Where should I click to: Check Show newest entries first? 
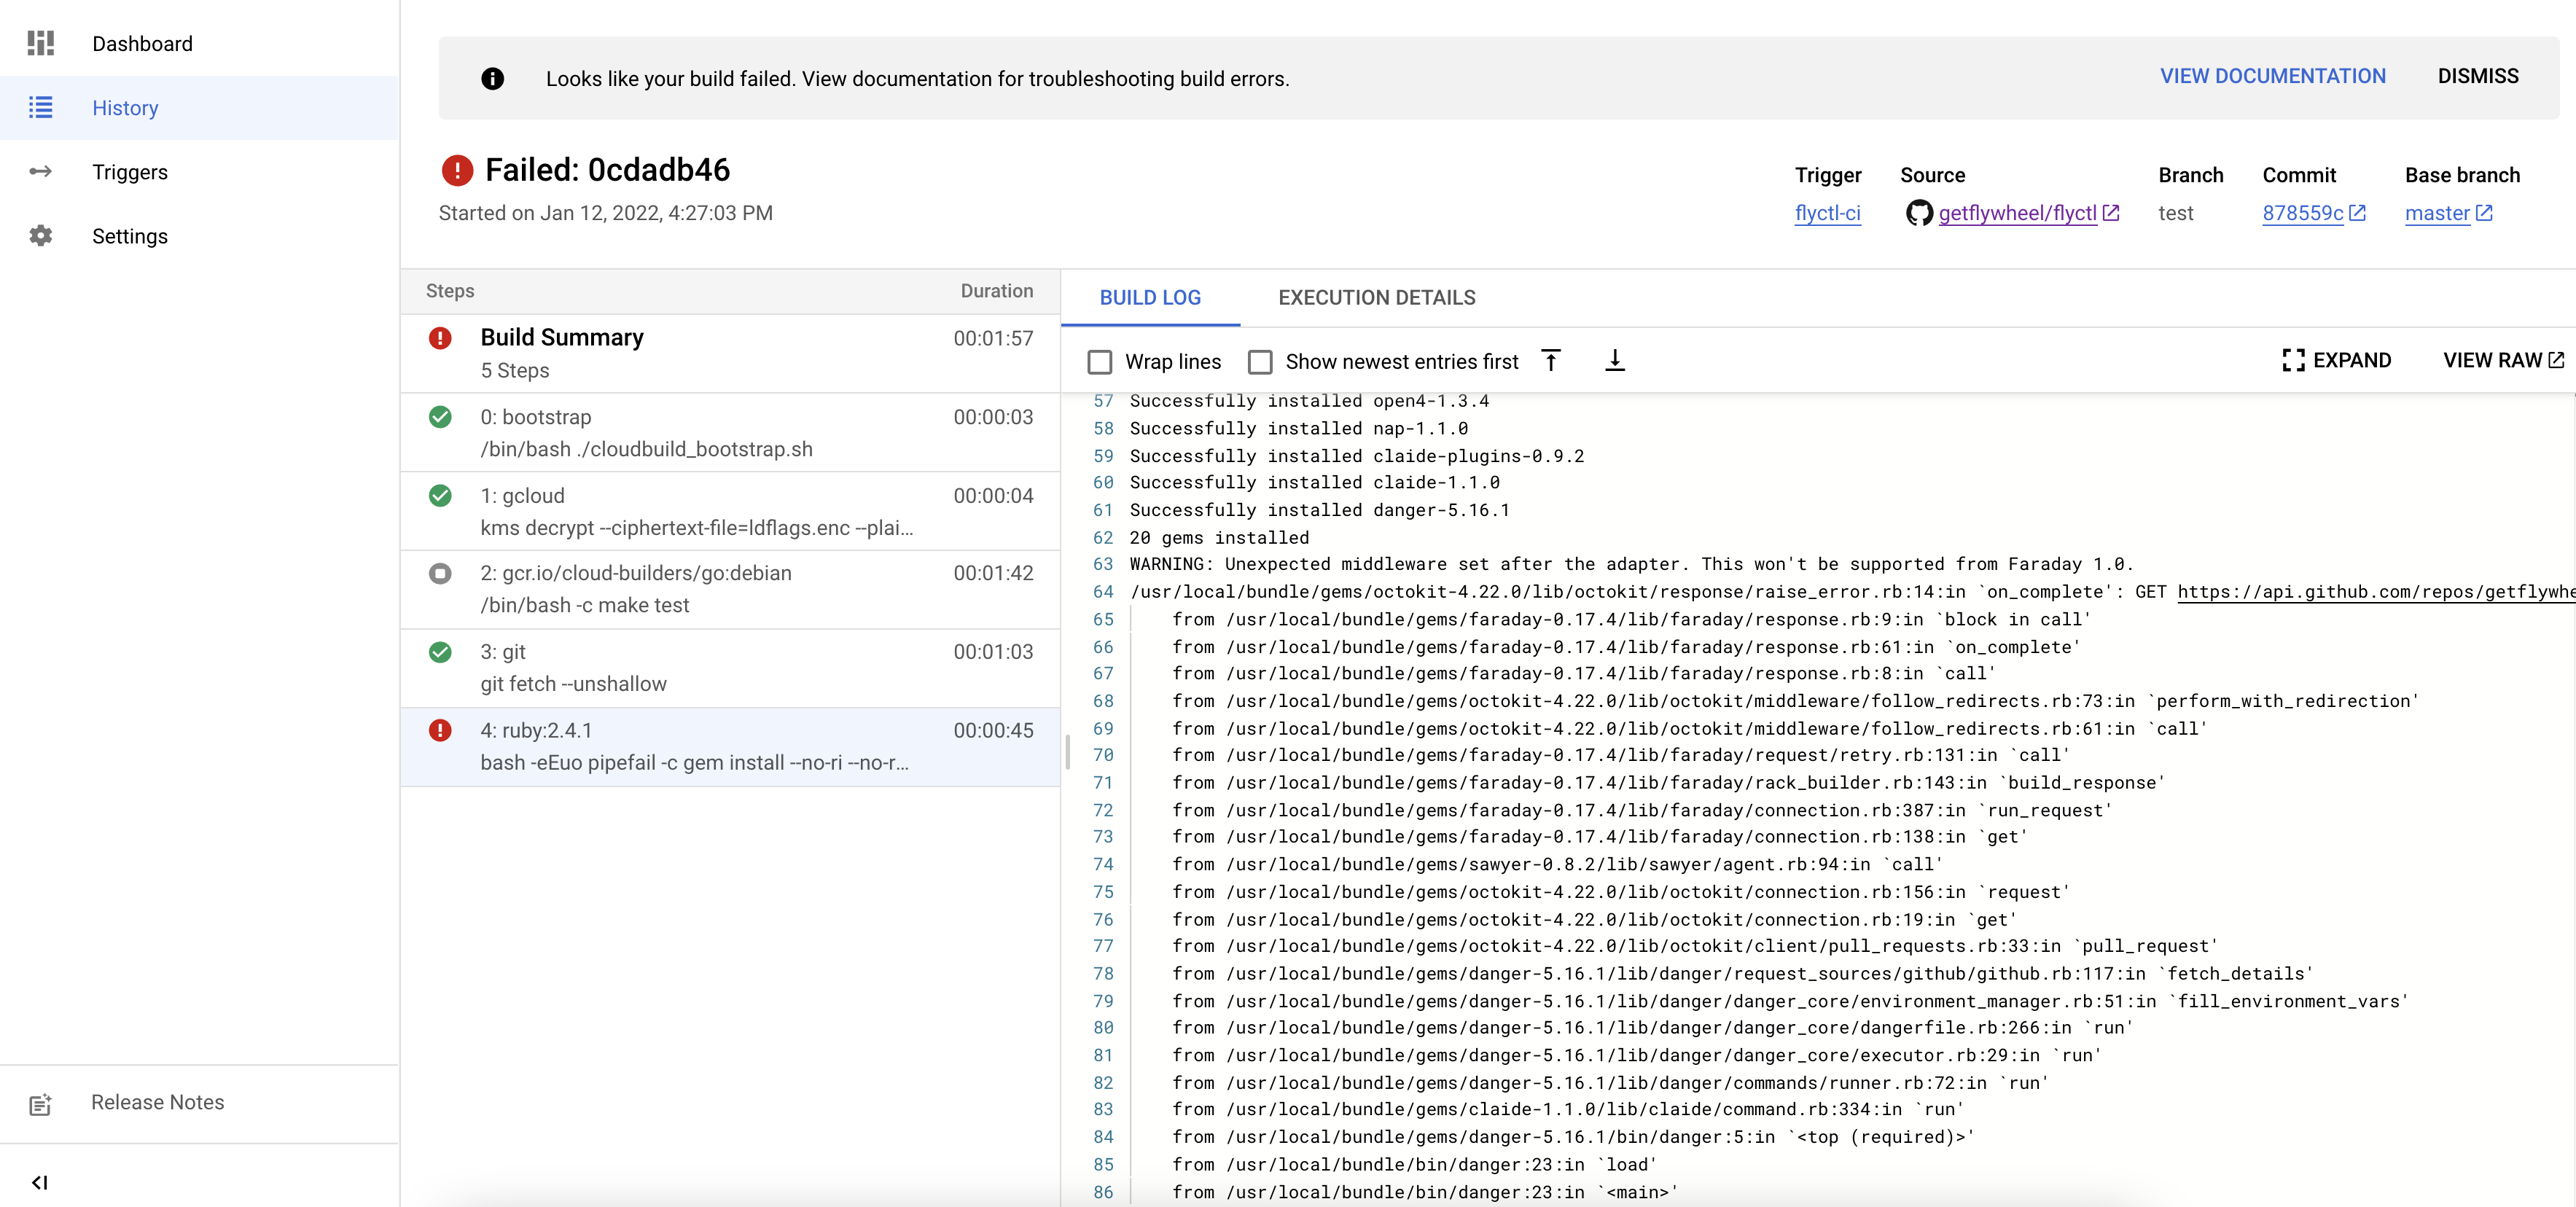pos(1260,362)
